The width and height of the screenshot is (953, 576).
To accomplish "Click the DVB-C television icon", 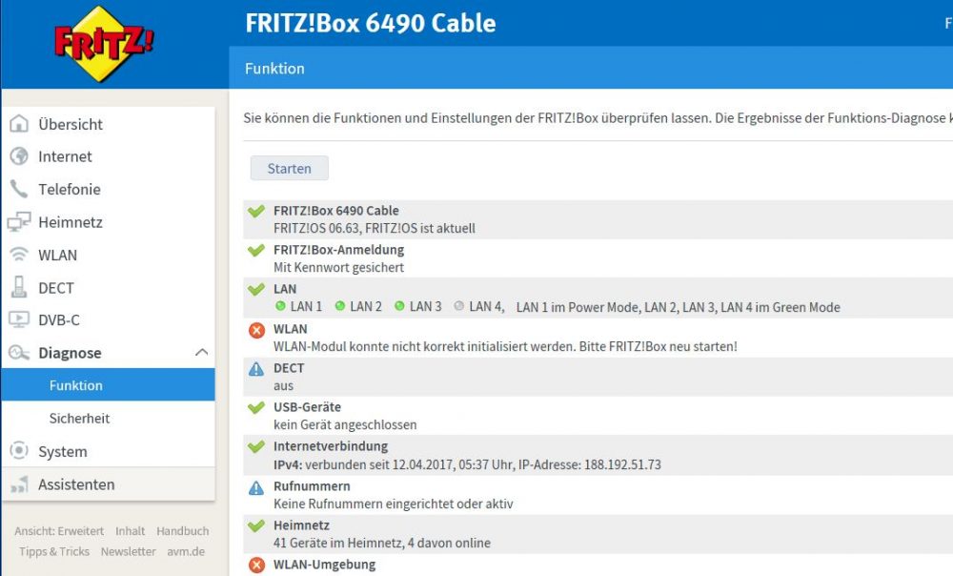I will coord(19,319).
